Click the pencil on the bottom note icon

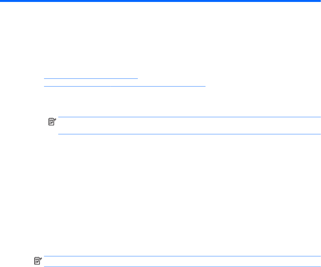point(40,260)
